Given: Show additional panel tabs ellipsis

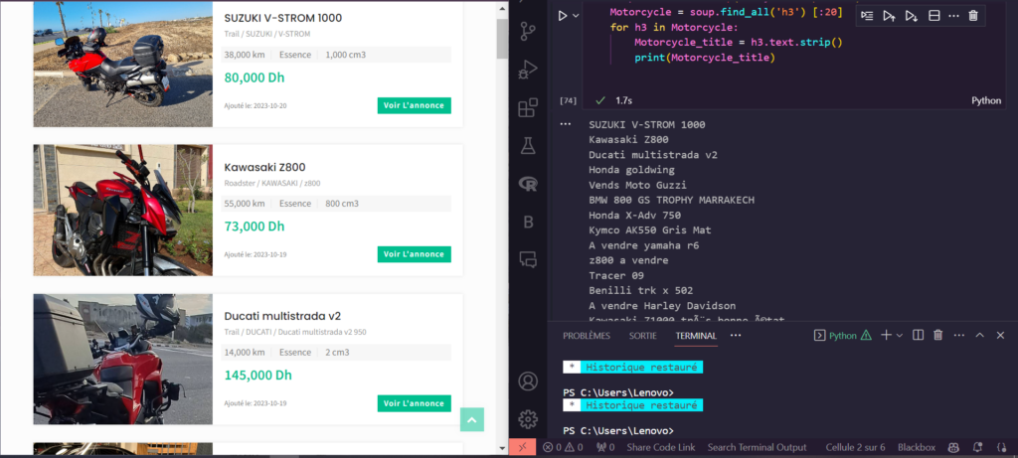Looking at the screenshot, I should tap(736, 336).
